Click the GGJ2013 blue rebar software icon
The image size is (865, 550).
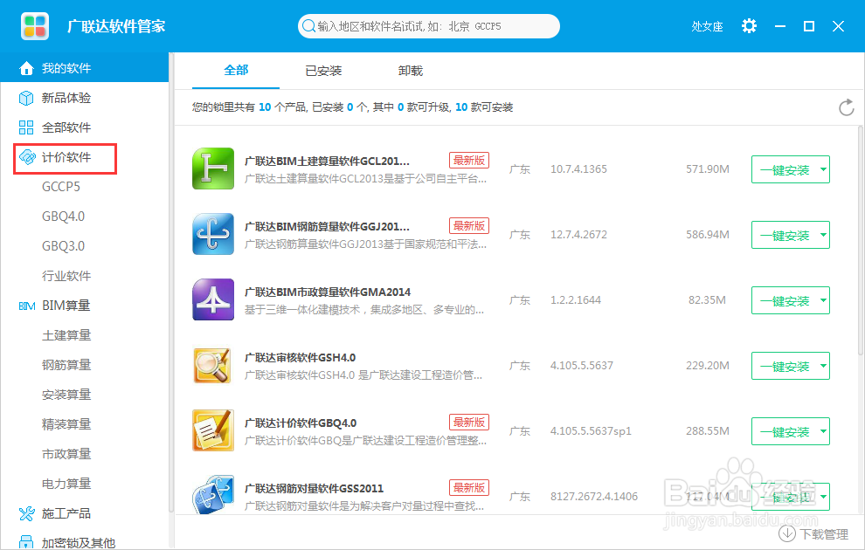click(213, 234)
